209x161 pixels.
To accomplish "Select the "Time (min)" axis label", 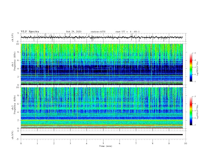I will tap(106, 146).
